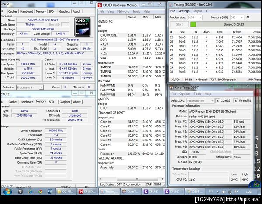Click the LinX elapsed time progress bar
The image size is (262, 204).
click(226, 24)
